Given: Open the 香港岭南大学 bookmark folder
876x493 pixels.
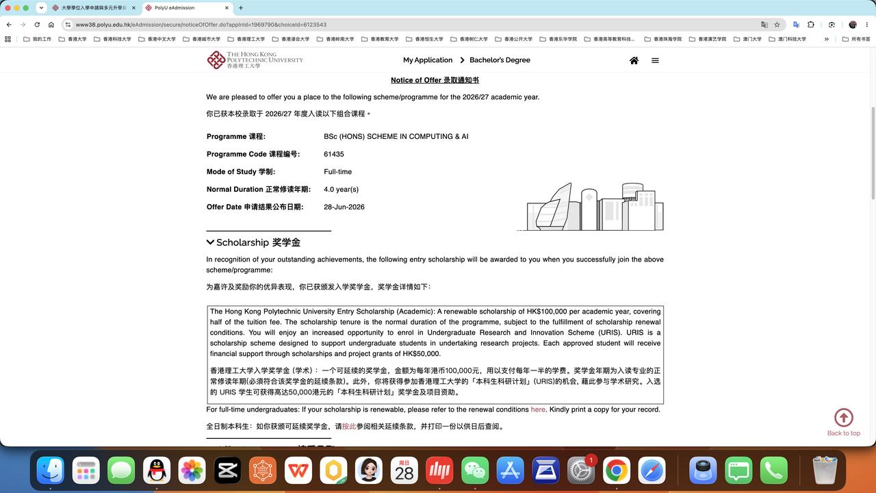Looking at the screenshot, I should tap(335, 39).
